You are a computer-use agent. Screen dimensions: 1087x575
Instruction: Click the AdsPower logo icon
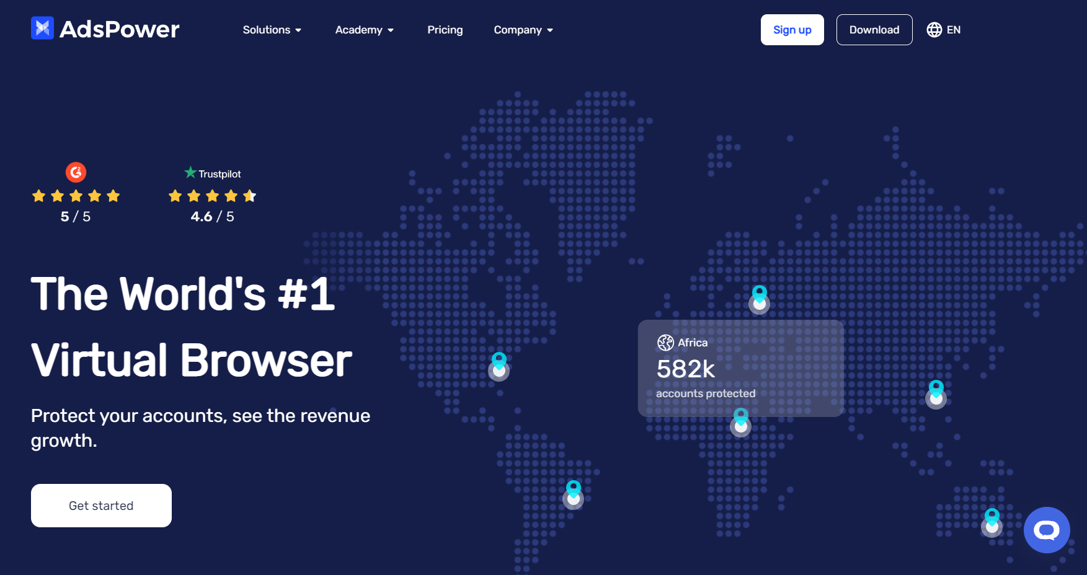[x=42, y=28]
